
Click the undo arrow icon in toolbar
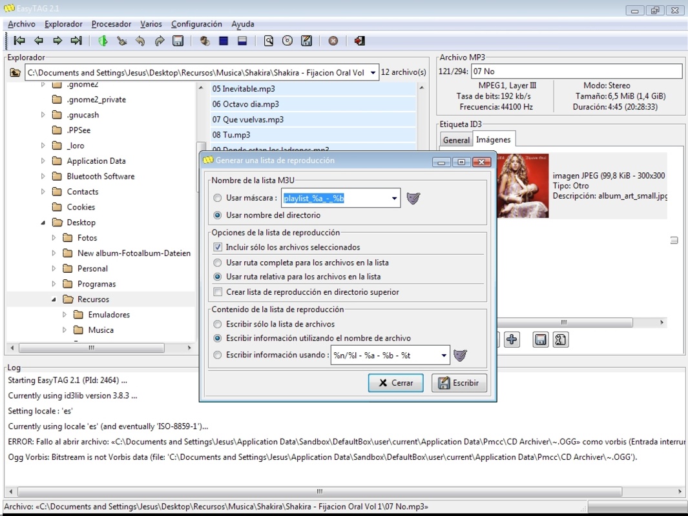140,41
